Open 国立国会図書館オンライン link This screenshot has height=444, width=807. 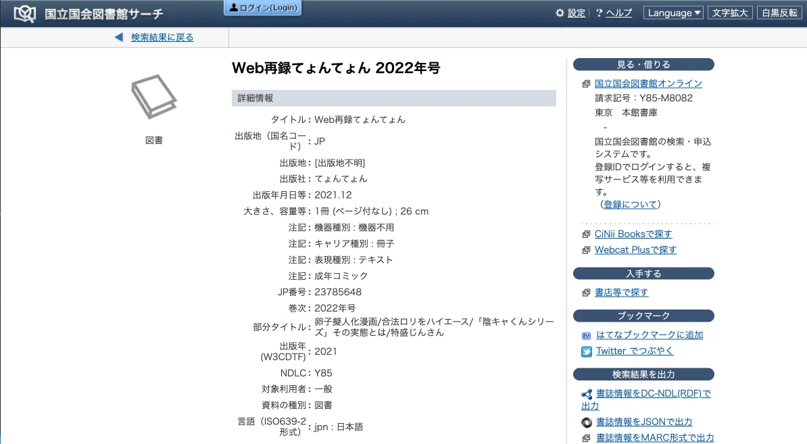[x=648, y=83]
